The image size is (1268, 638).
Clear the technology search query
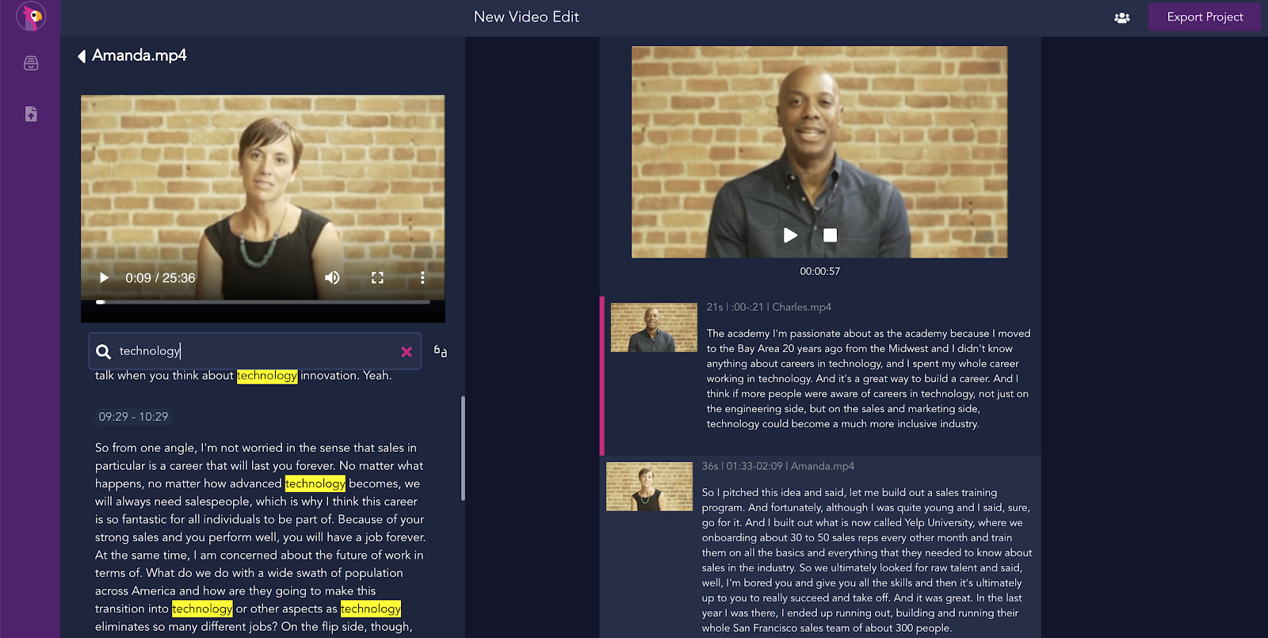(407, 352)
